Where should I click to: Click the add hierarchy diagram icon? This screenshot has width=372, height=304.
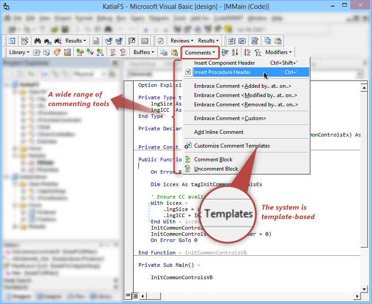[100, 52]
